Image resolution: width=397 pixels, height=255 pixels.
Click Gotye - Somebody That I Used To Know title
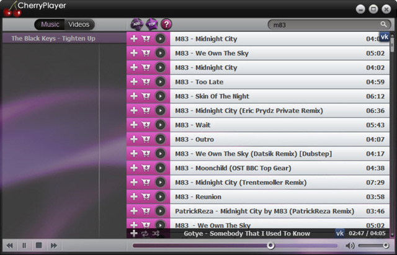(x=247, y=233)
